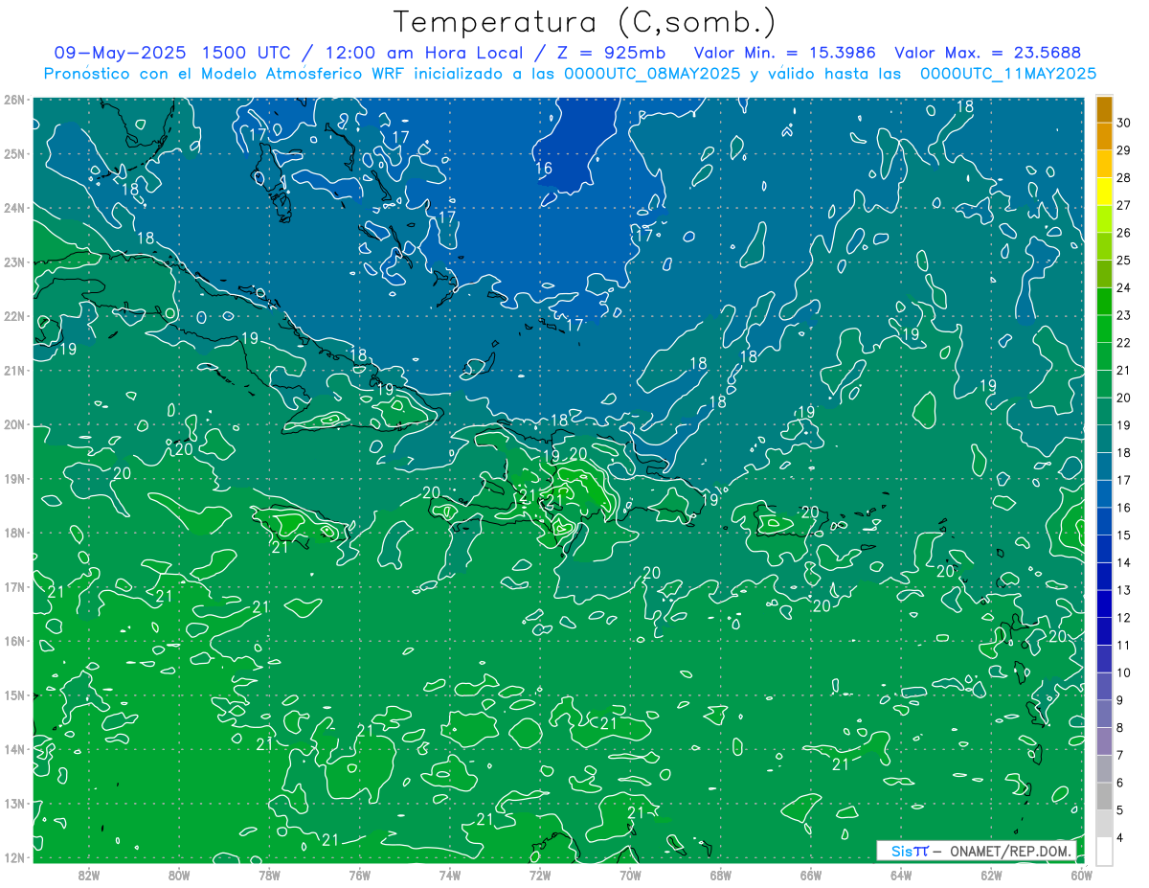Click the yellow swatch between 27 and 28
The width and height of the screenshot is (1149, 888).
point(1104,192)
